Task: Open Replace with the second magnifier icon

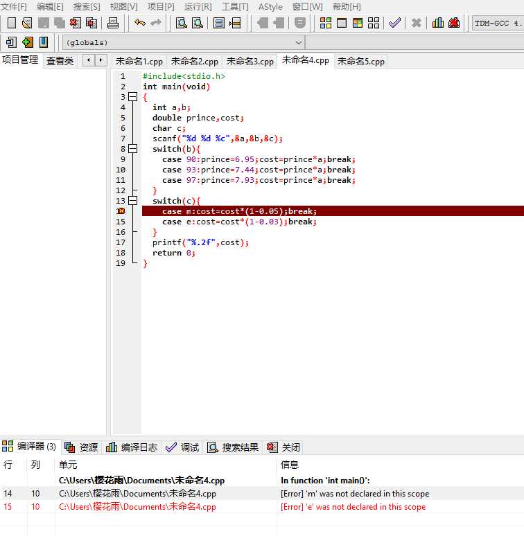Action: pos(198,23)
